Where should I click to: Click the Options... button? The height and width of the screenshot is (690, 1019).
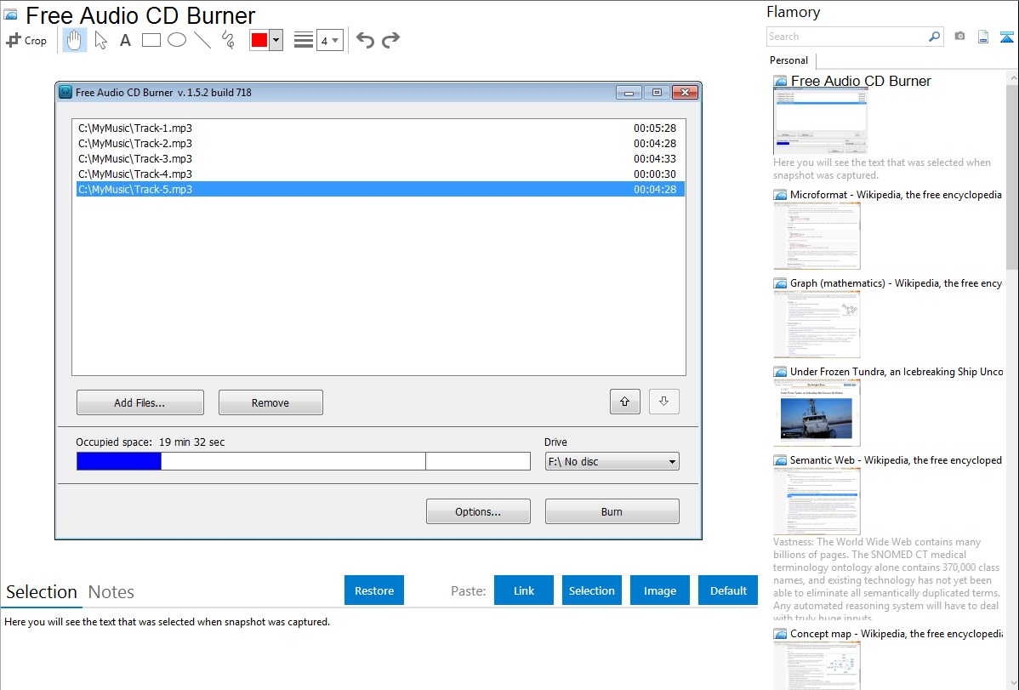pyautogui.click(x=478, y=511)
